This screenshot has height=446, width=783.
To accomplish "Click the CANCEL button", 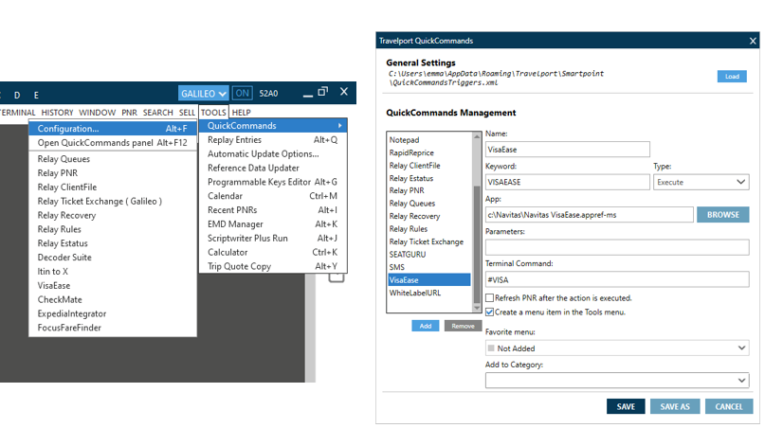I will point(729,406).
